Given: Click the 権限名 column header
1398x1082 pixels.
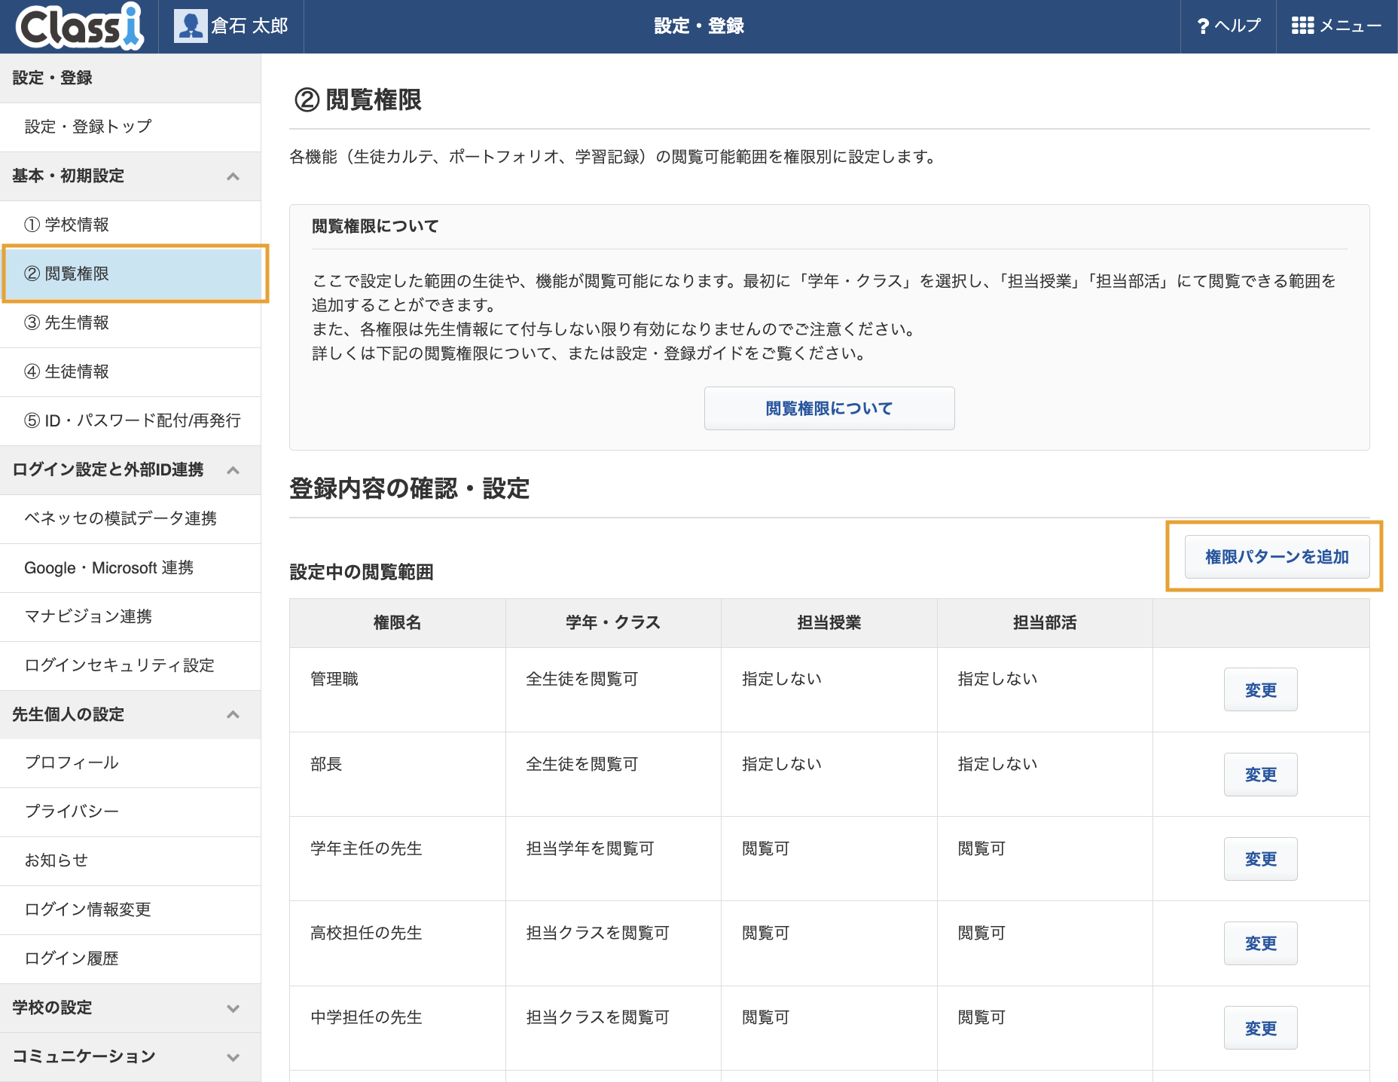Looking at the screenshot, I should (x=397, y=622).
